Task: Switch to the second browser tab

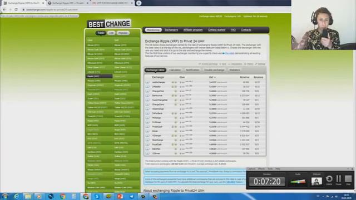Action: 68,3
